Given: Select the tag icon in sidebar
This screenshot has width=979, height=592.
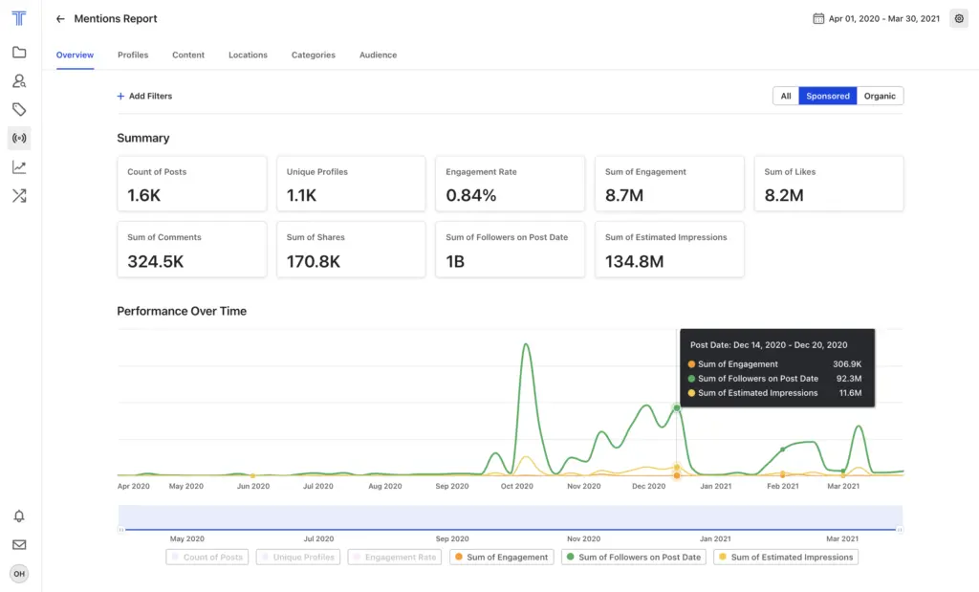Looking at the screenshot, I should (x=19, y=110).
